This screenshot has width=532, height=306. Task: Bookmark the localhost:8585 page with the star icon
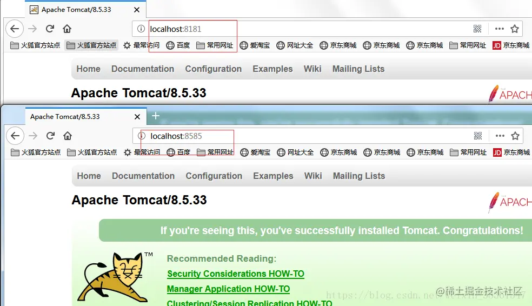pyautogui.click(x=515, y=136)
